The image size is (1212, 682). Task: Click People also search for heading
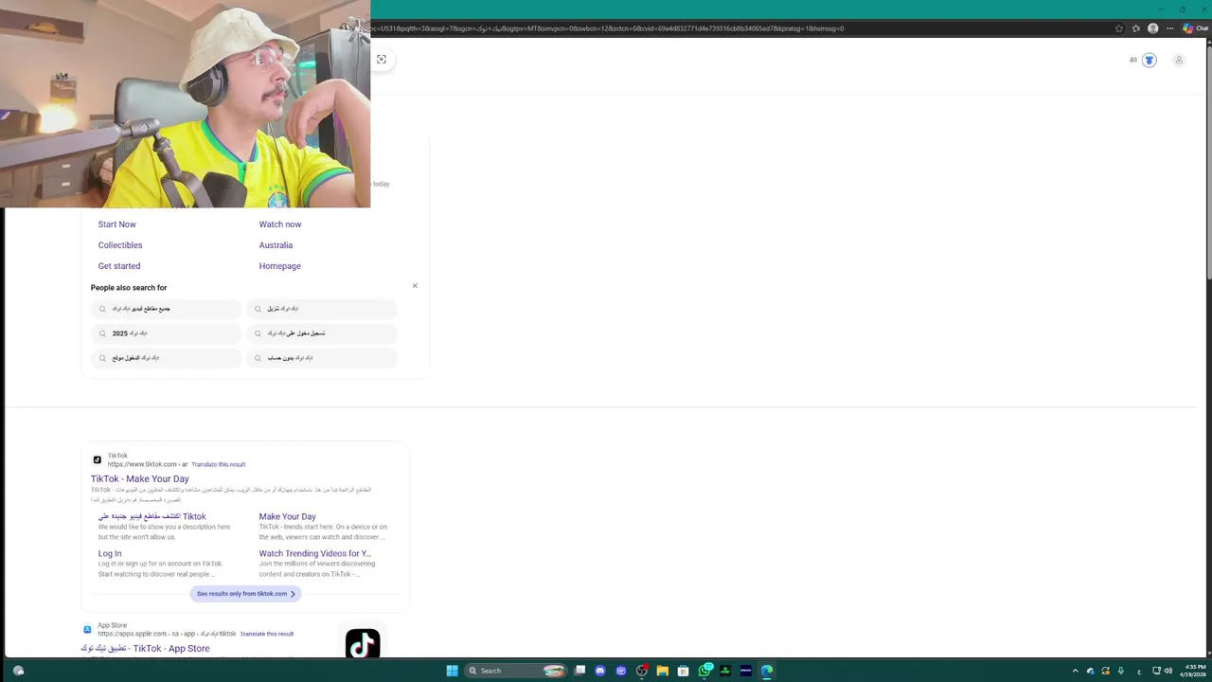[129, 288]
